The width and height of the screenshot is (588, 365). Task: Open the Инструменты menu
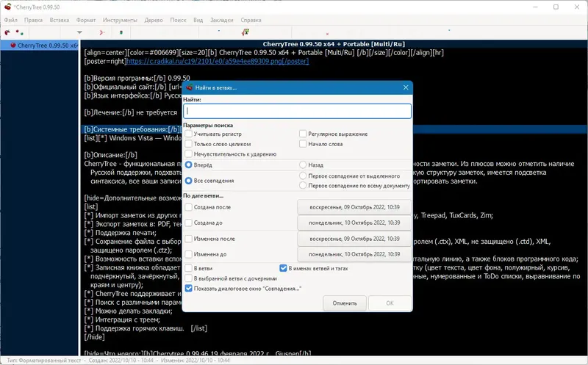pyautogui.click(x=120, y=21)
